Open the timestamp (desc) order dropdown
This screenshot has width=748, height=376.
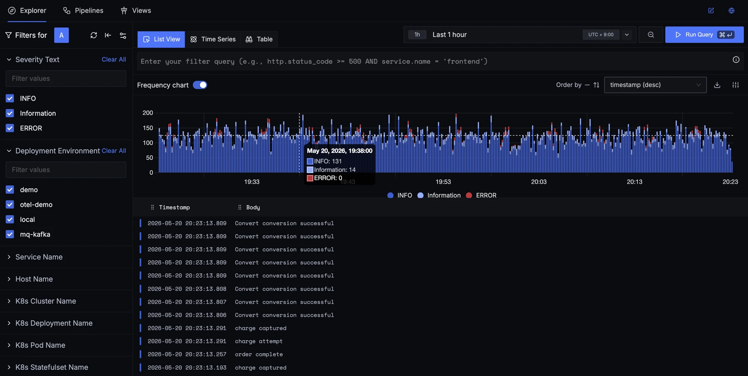coord(655,85)
